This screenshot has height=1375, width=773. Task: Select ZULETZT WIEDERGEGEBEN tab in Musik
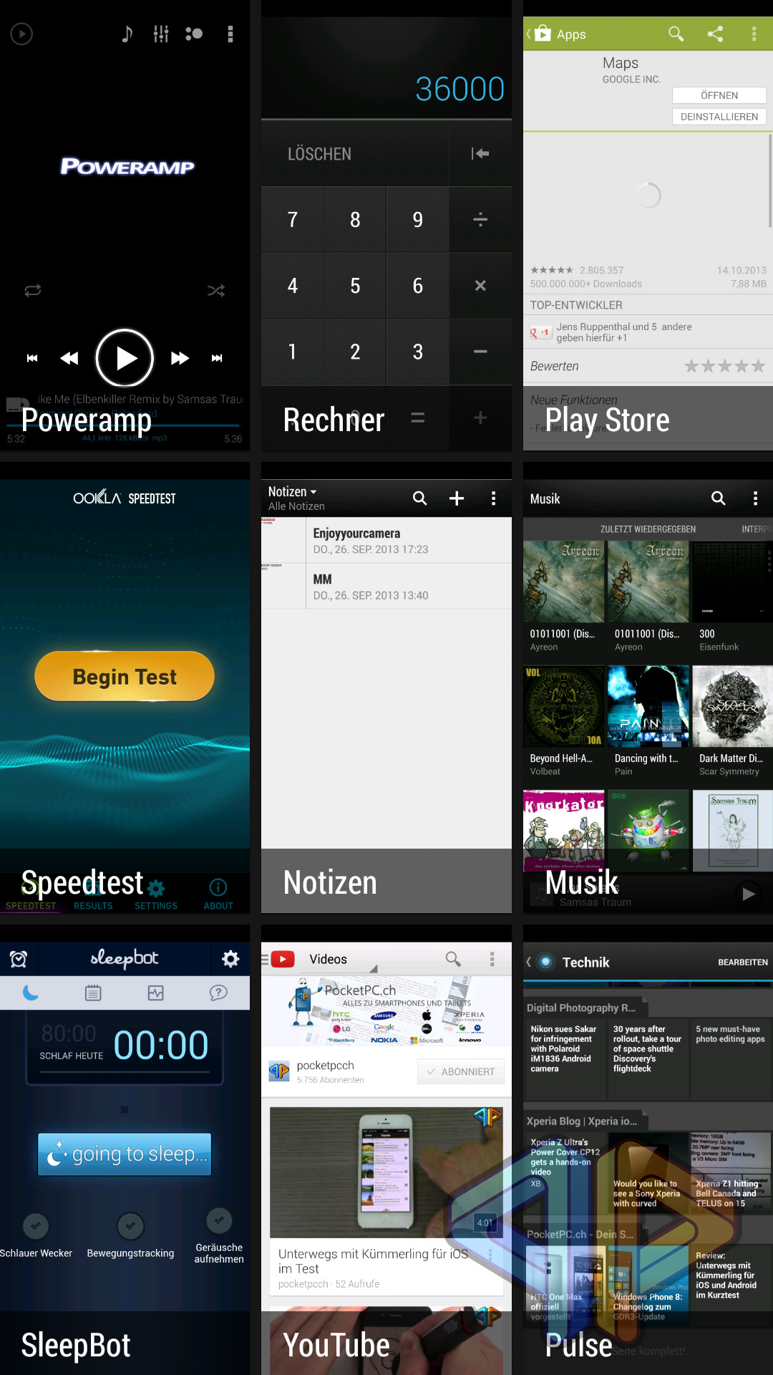[648, 529]
